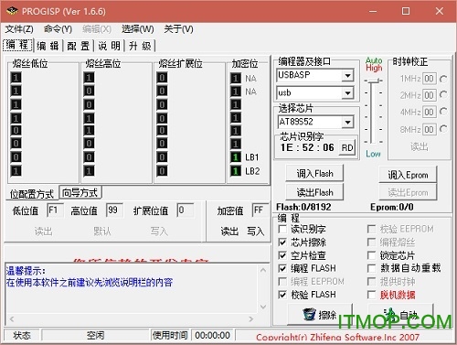Toggle the first bit of 熔丝低位
Viewport: 457px width, 345px height.
[16, 78]
